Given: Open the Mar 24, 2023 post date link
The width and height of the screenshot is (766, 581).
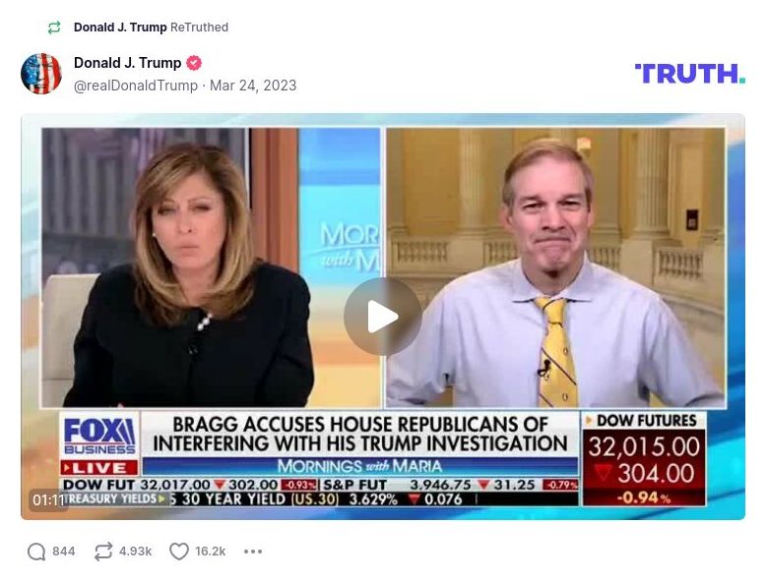Looking at the screenshot, I should click(x=253, y=86).
